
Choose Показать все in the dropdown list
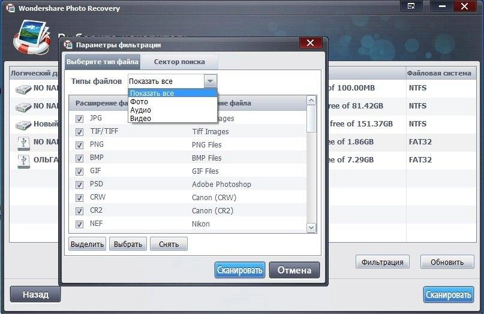pos(173,93)
